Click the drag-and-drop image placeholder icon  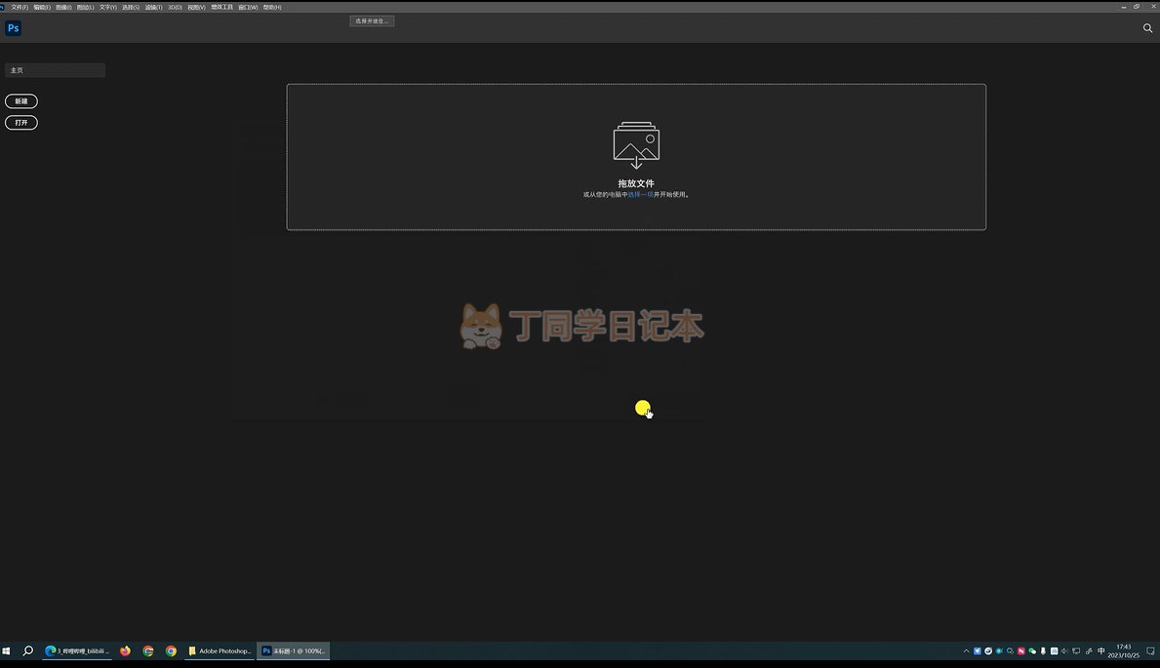pos(636,145)
